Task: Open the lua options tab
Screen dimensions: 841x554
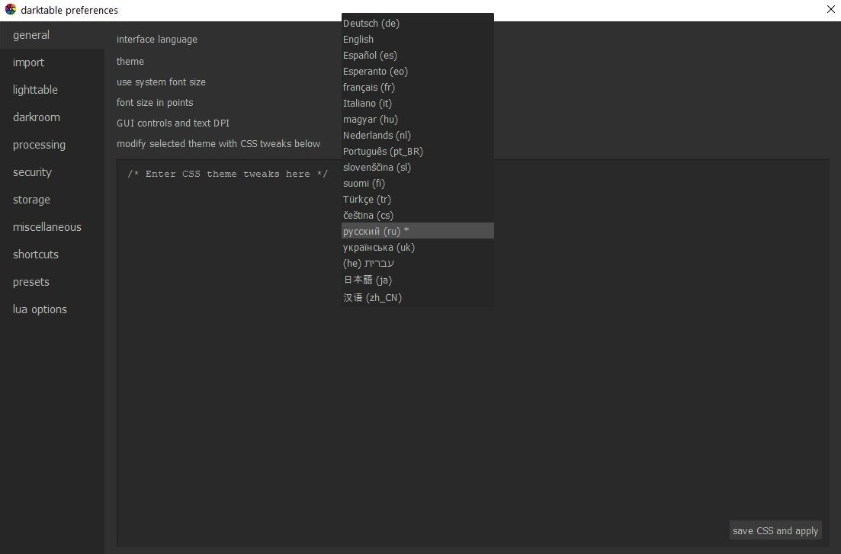Action: pos(52,309)
